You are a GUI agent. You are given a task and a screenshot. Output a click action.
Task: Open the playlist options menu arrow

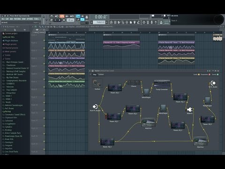(x=33, y=27)
